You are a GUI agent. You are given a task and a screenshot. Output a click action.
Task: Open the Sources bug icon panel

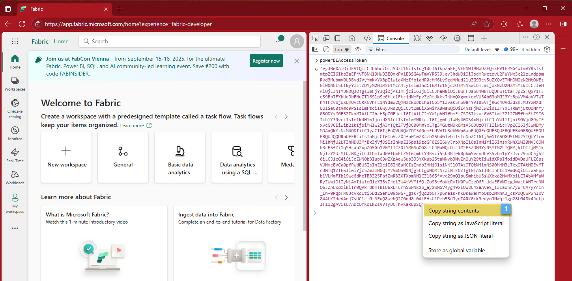point(417,38)
